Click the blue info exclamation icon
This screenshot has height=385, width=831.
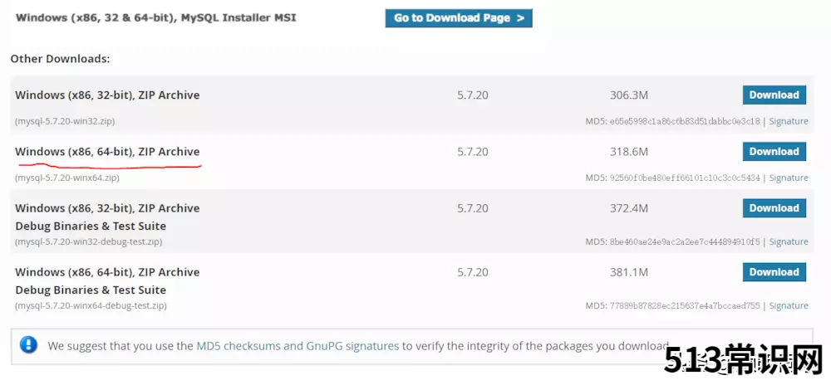pos(28,345)
